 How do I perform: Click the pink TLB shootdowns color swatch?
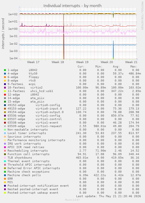pos(5,158)
